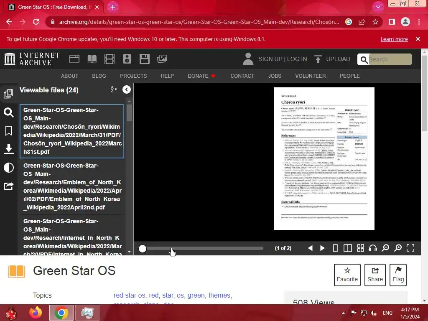Switch to one-page view

[335, 248]
